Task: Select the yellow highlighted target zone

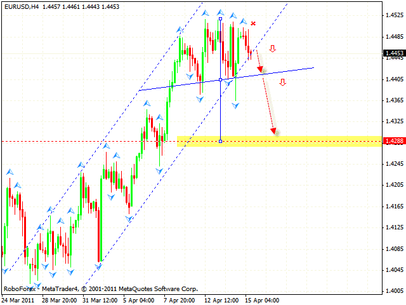Action: click(279, 141)
